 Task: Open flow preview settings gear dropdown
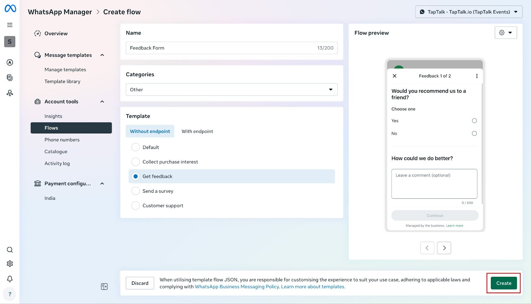click(x=506, y=33)
